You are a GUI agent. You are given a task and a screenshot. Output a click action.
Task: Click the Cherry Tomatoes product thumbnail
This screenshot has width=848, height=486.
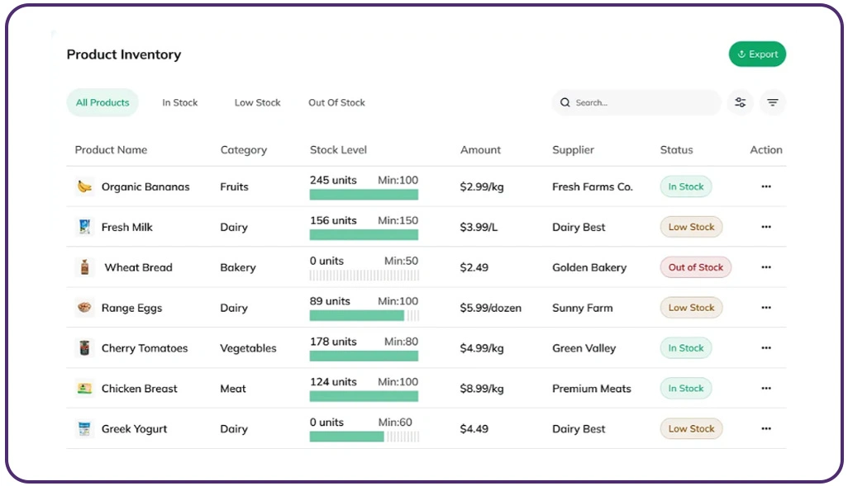point(84,347)
